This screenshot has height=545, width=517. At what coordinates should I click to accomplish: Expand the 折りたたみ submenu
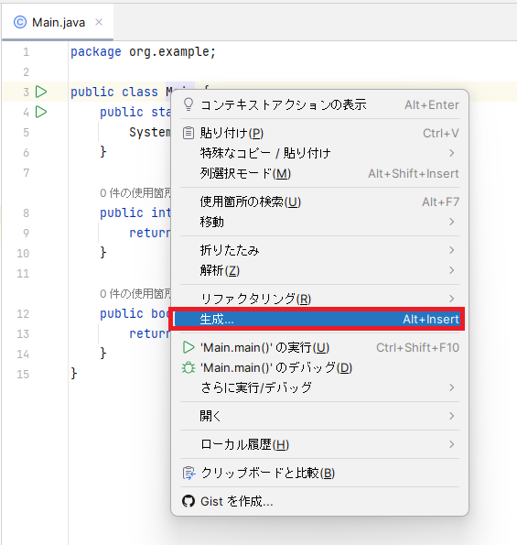319,250
